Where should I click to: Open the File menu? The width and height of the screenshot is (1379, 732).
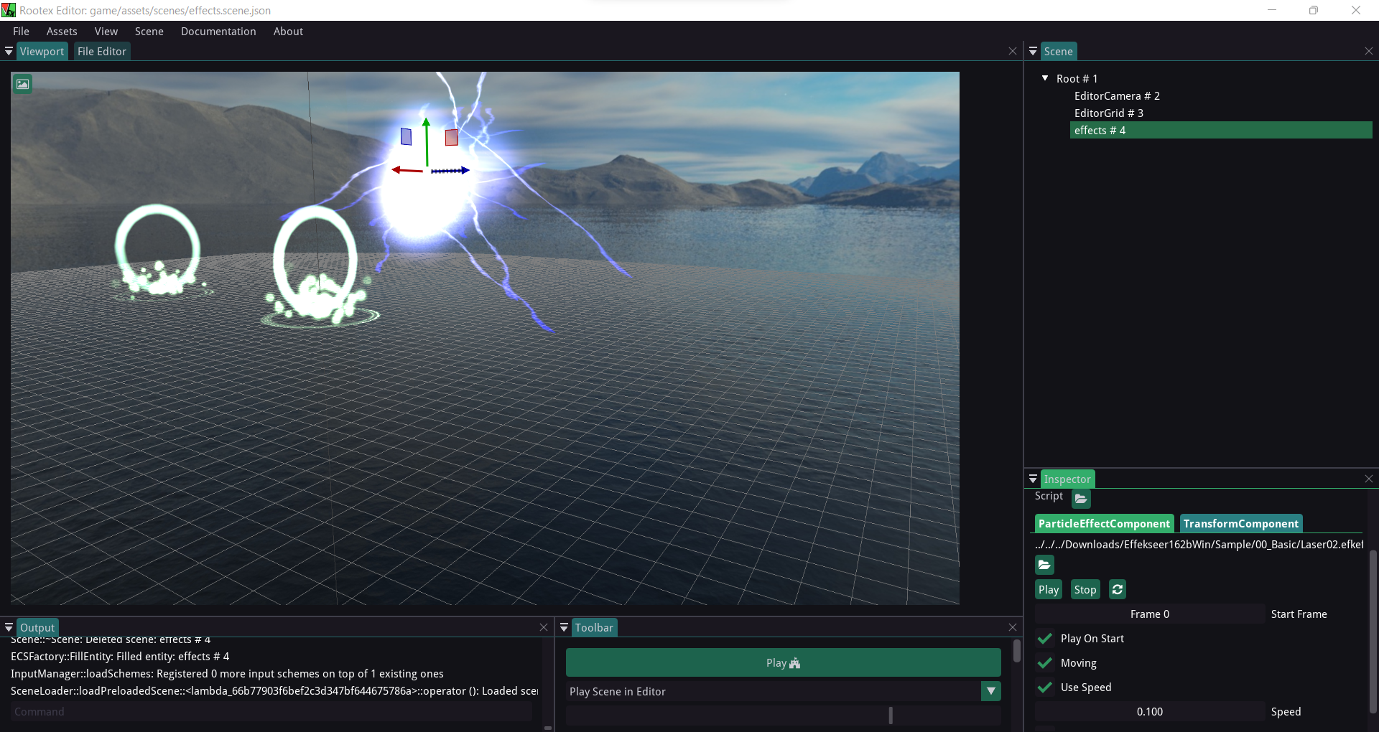(21, 31)
